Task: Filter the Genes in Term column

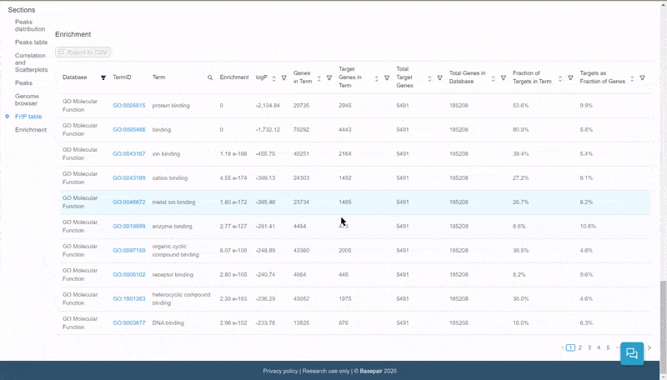Action: (329, 77)
